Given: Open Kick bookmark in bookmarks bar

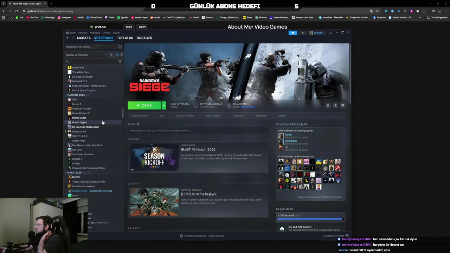Looking at the screenshot, I should (20, 17).
